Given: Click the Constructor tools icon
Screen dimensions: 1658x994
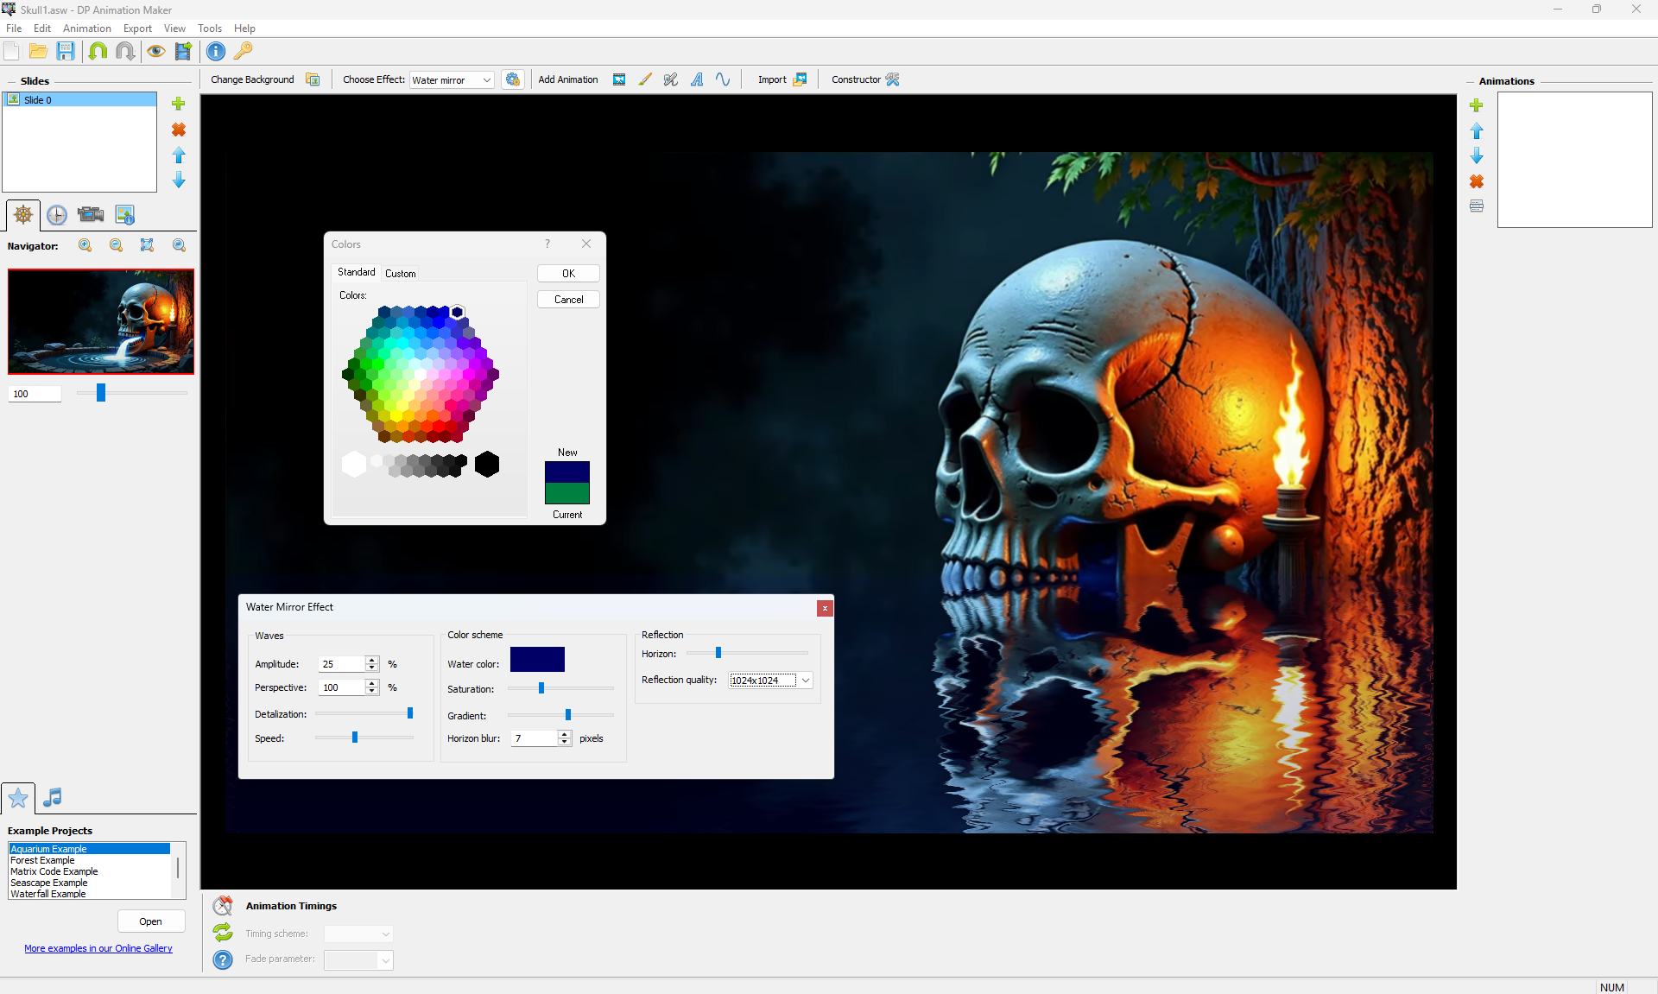Looking at the screenshot, I should click(x=893, y=79).
